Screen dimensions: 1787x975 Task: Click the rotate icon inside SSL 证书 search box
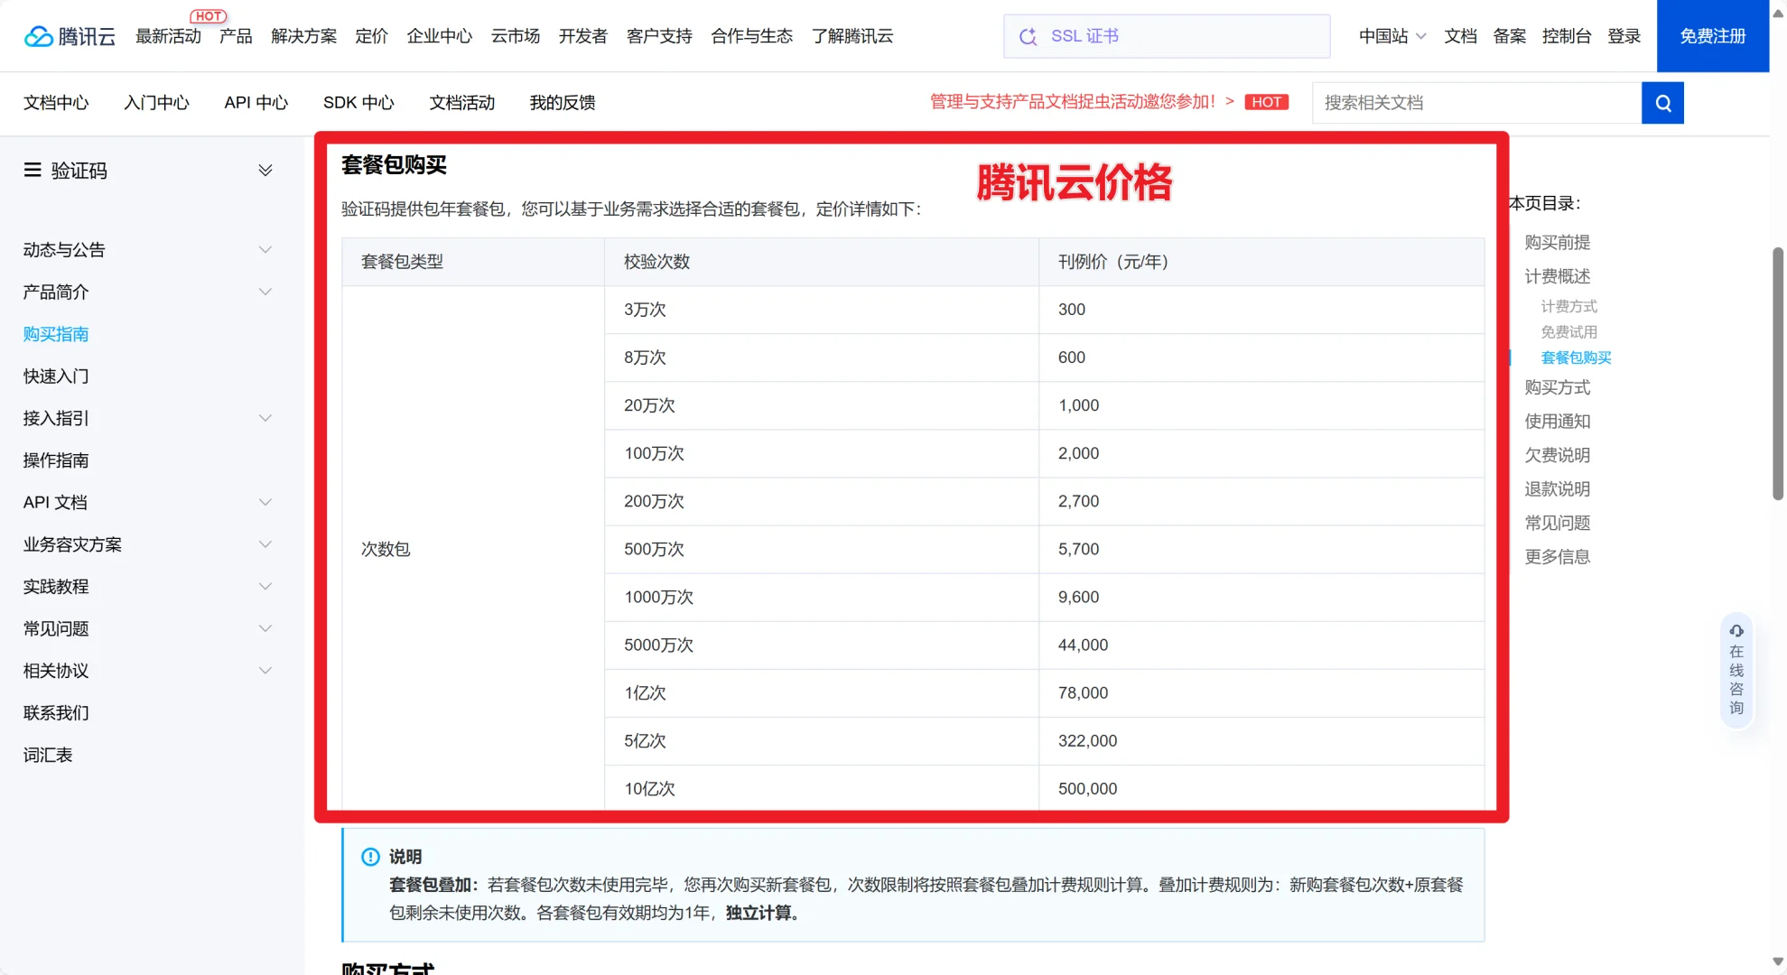tap(1027, 36)
